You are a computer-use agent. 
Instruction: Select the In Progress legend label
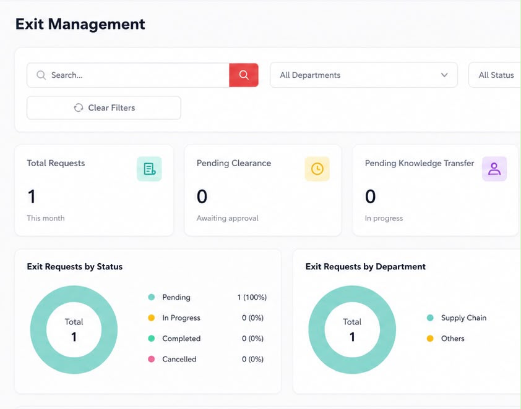pos(181,318)
